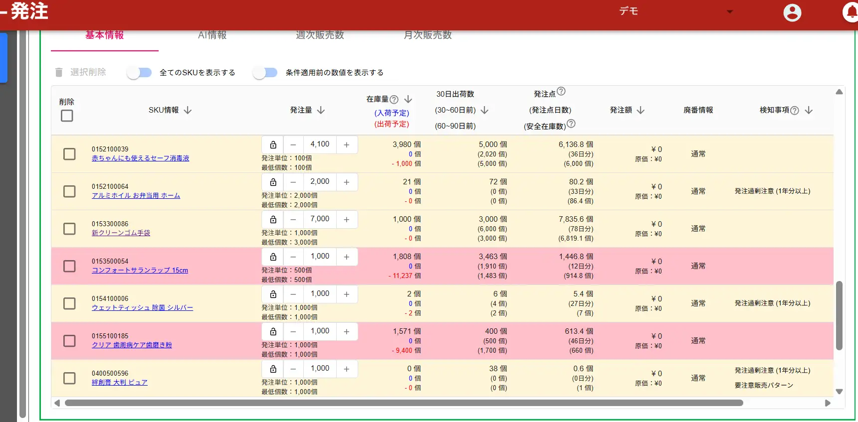The image size is (858, 422).
Task: Click the plus button for SKU 0153300086
Action: (346, 219)
